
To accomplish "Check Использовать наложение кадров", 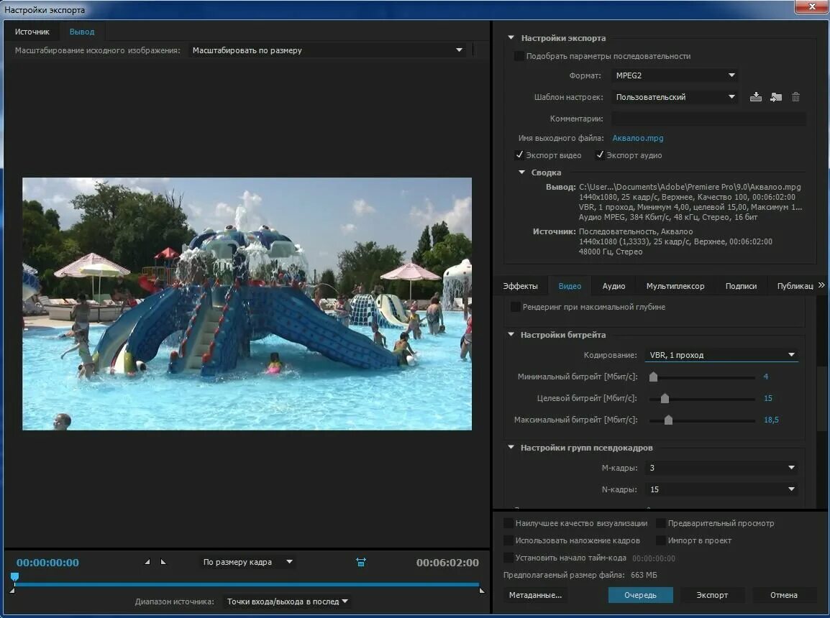I will point(509,540).
